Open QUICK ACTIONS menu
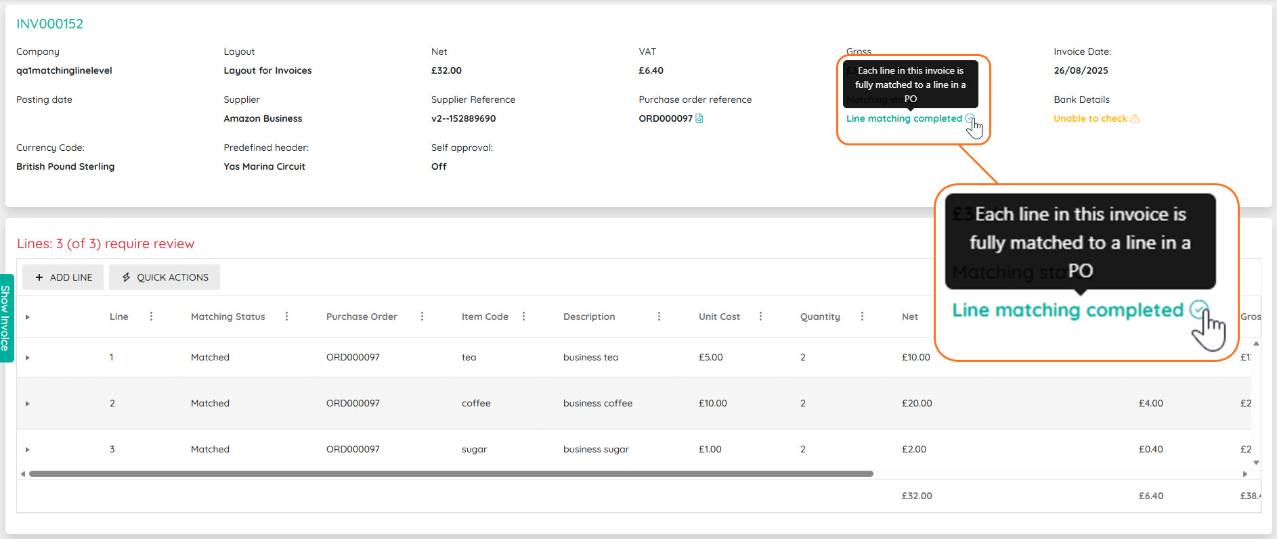1277x539 pixels. pyautogui.click(x=165, y=277)
